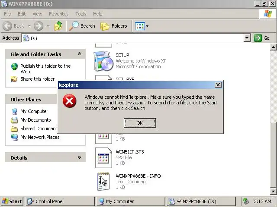277x207 pixels.
Task: Click the Forward arrow icon
Action: click(39, 26)
